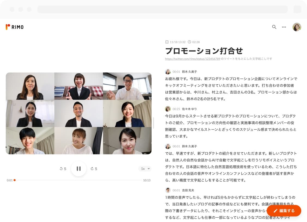Click the playback progress track
Viewport: 307px width, 222px height.
click(x=78, y=180)
